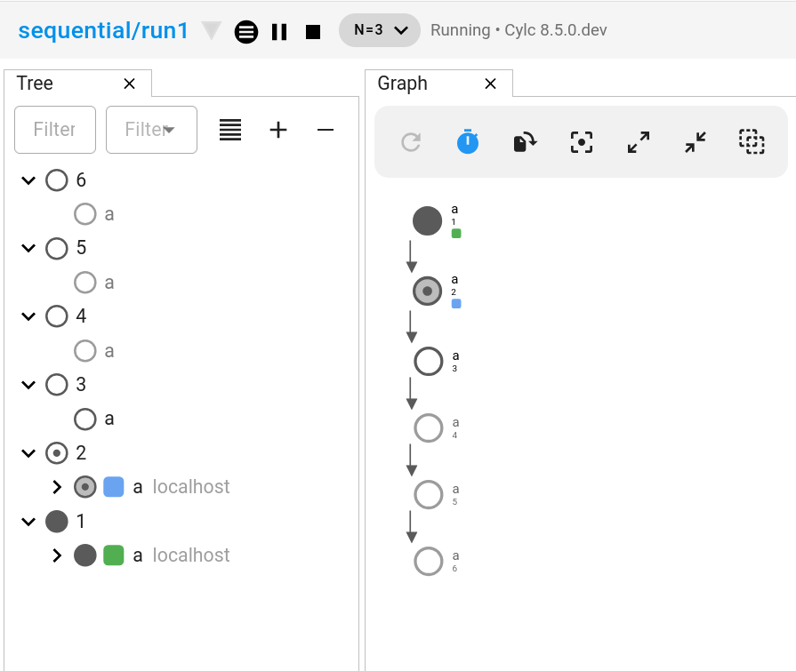The width and height of the screenshot is (796, 671).
Task: Toggle the tree flat list view icon
Action: (230, 130)
